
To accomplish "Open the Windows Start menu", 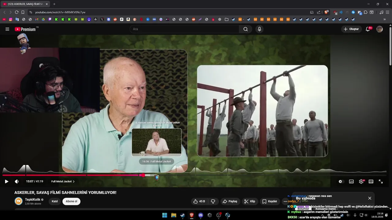I will pos(164,215).
